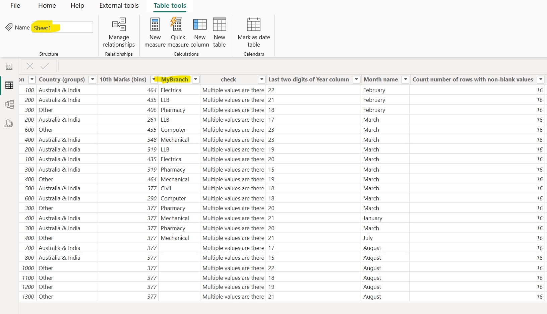Switch to Report view in sidebar
This screenshot has height=314, width=547.
[9, 67]
